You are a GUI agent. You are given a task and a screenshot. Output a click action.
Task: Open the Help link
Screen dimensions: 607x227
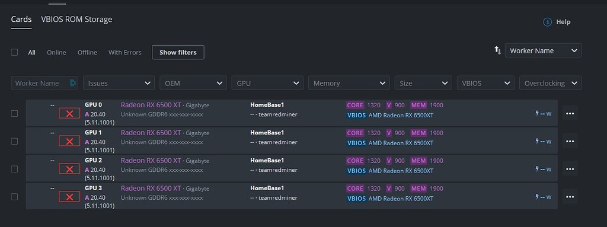pos(563,22)
